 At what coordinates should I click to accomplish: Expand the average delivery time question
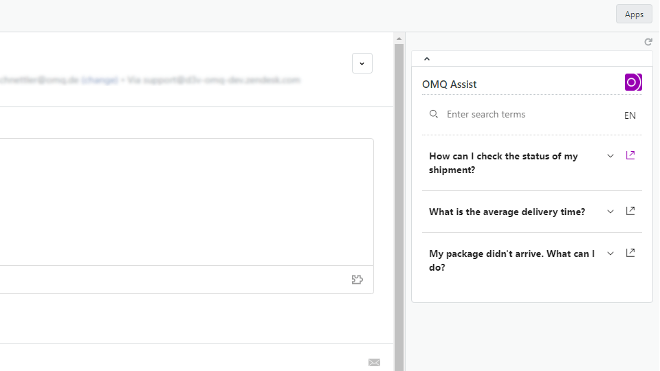[x=610, y=212]
